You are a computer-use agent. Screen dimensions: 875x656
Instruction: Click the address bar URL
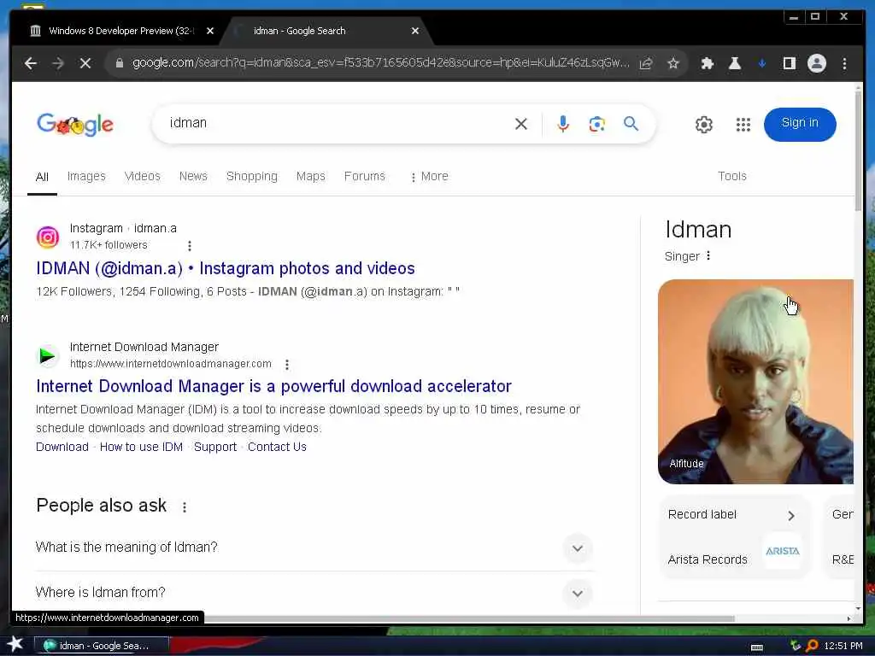(380, 63)
